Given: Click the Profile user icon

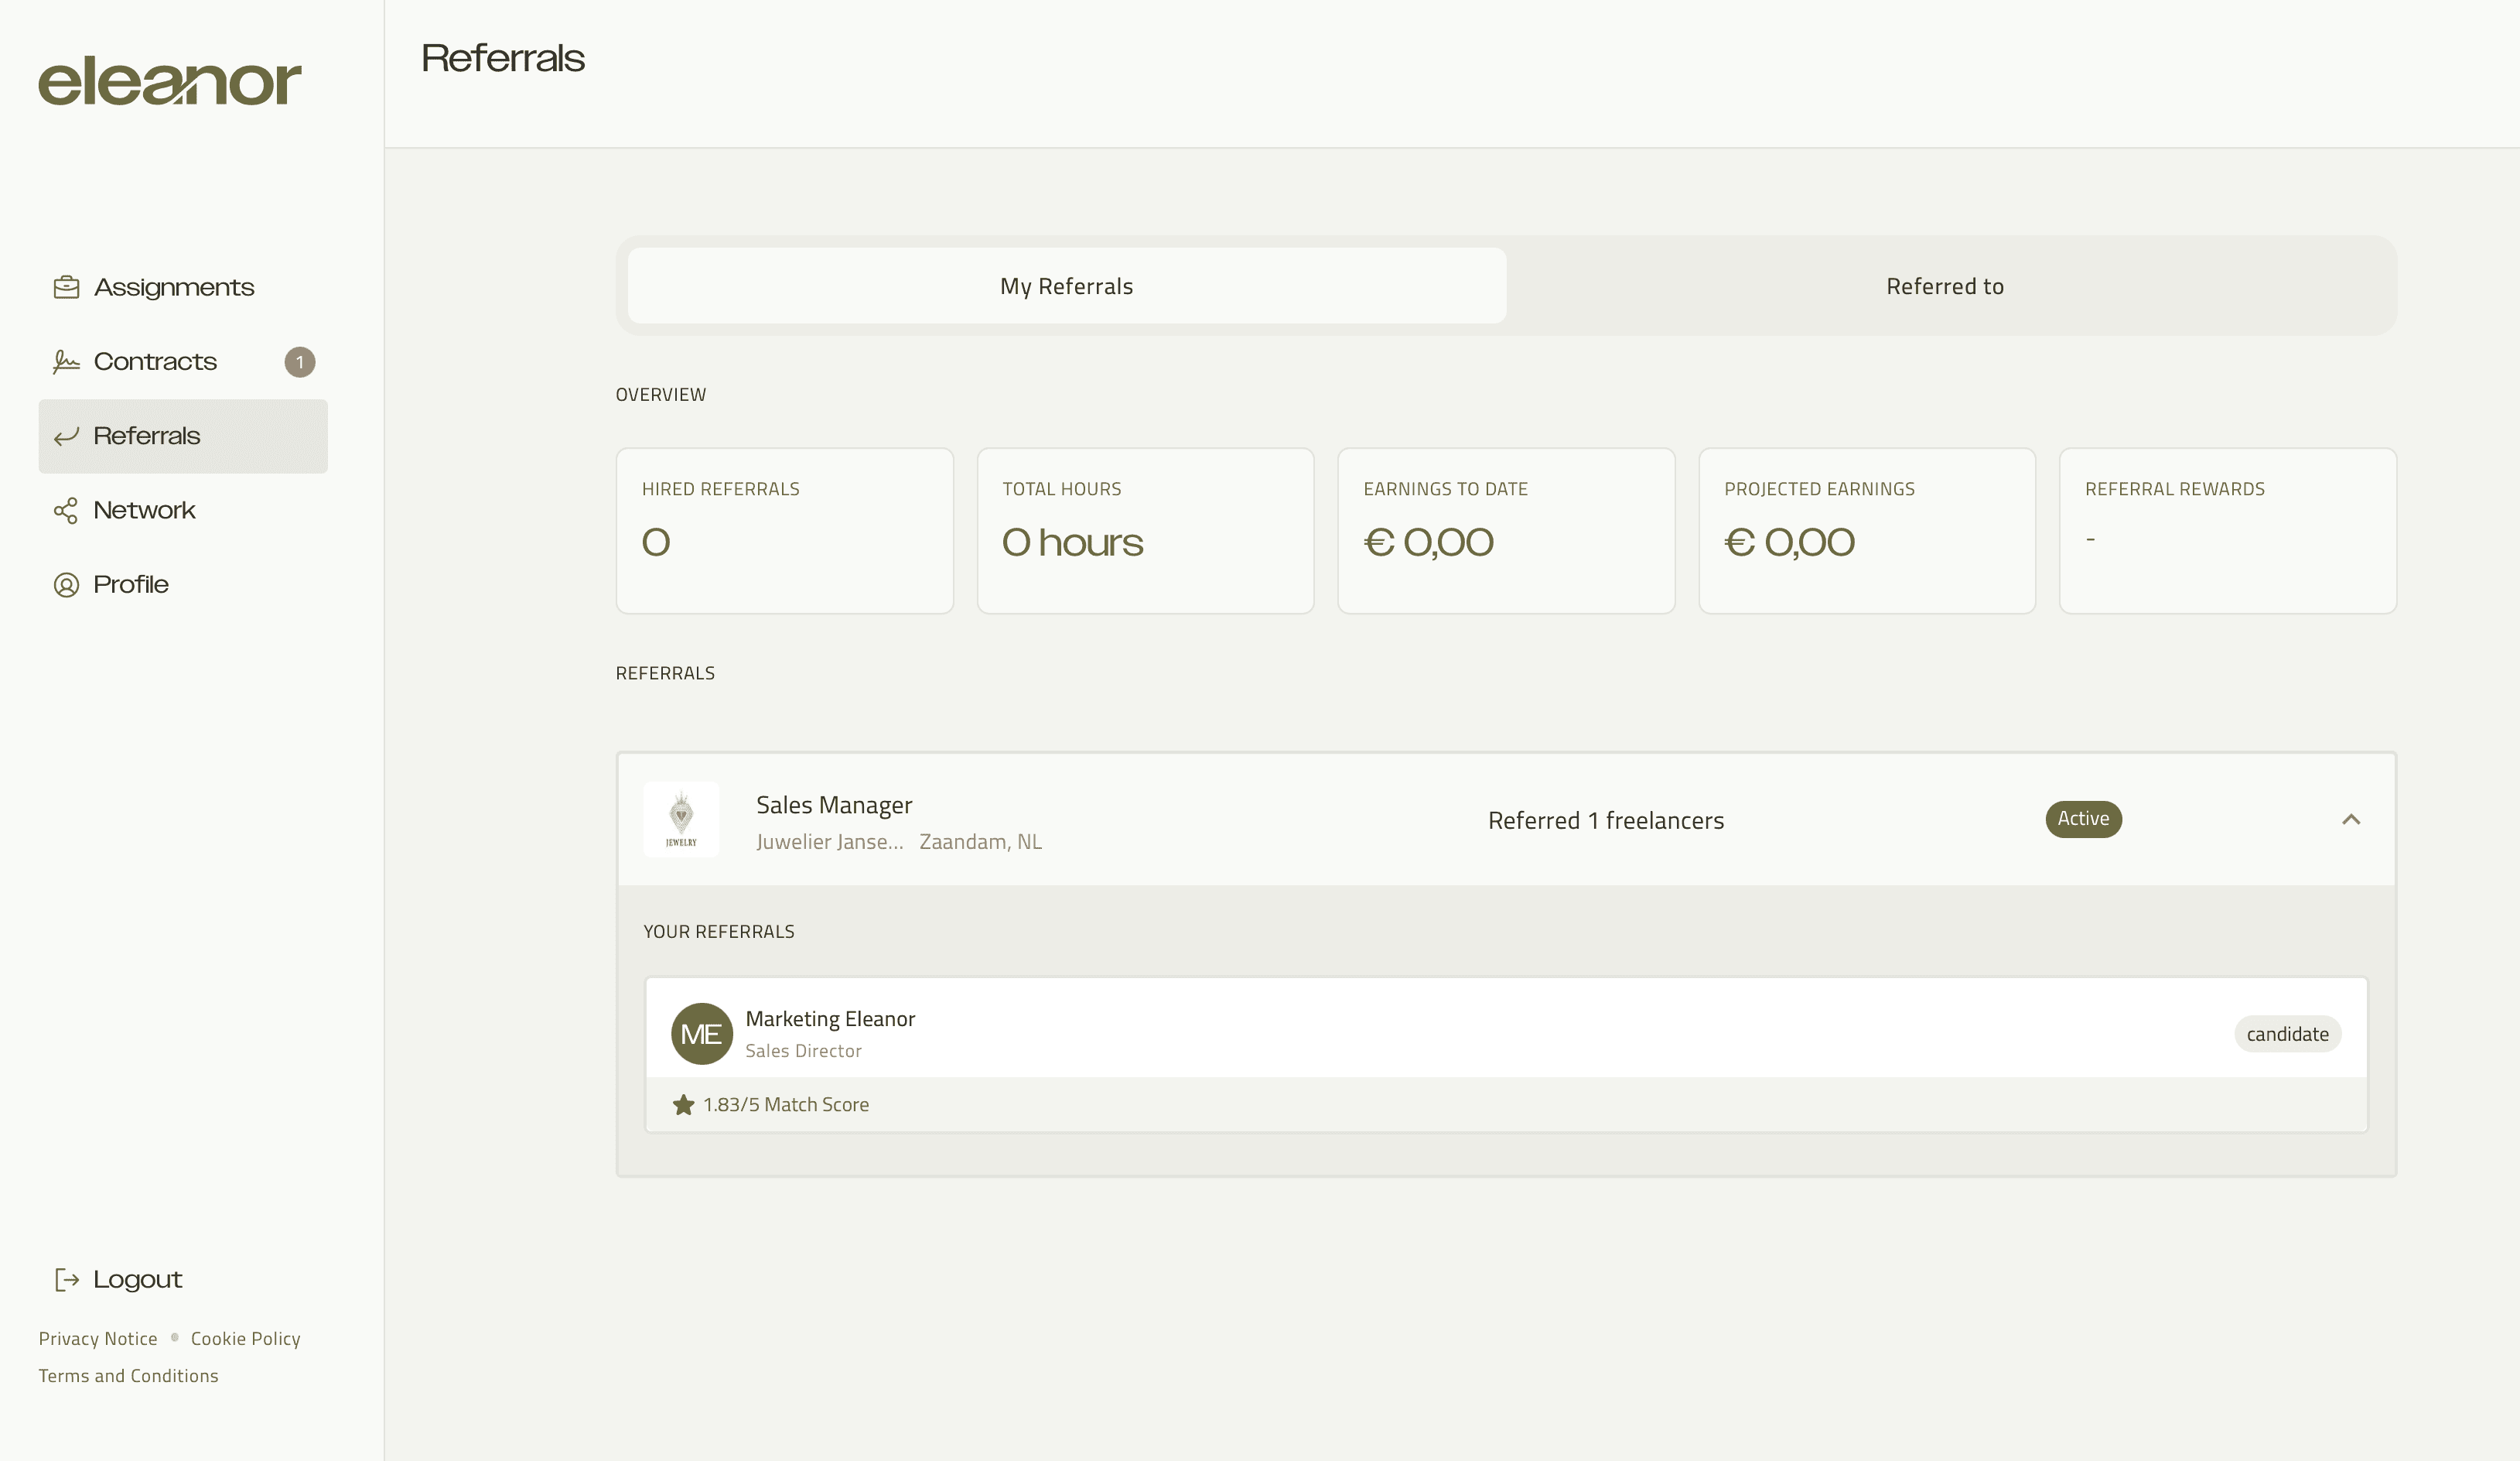Looking at the screenshot, I should click(x=66, y=584).
